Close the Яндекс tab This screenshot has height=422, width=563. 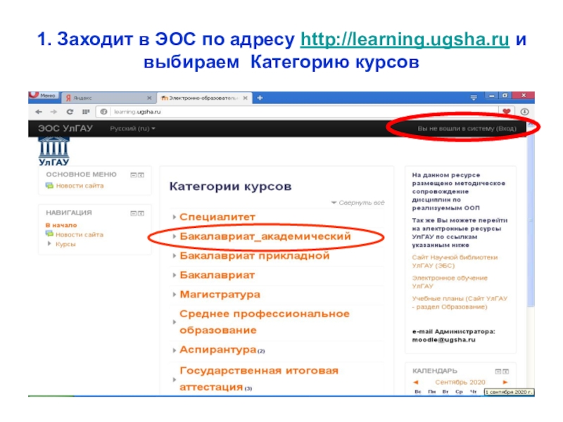[x=149, y=98]
